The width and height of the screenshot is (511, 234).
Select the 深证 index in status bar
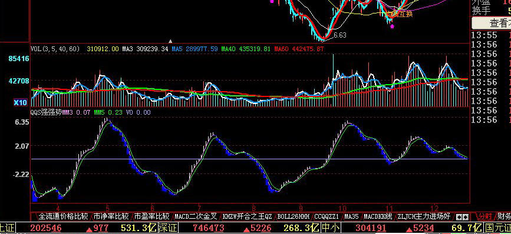[x=168, y=228]
